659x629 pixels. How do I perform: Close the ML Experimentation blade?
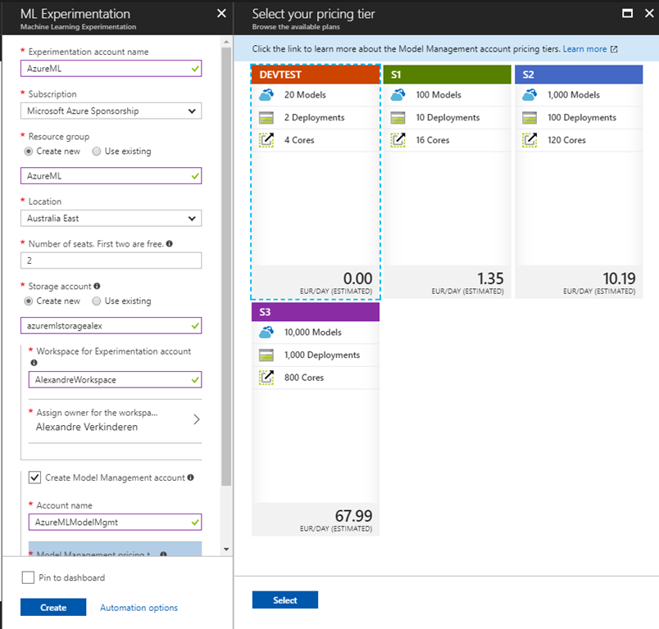point(221,13)
